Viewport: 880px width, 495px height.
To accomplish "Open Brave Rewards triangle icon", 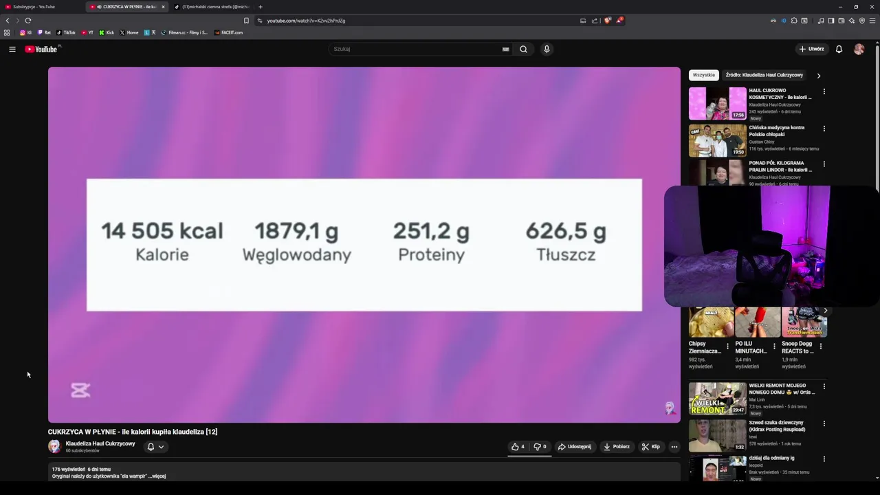I will (x=619, y=21).
